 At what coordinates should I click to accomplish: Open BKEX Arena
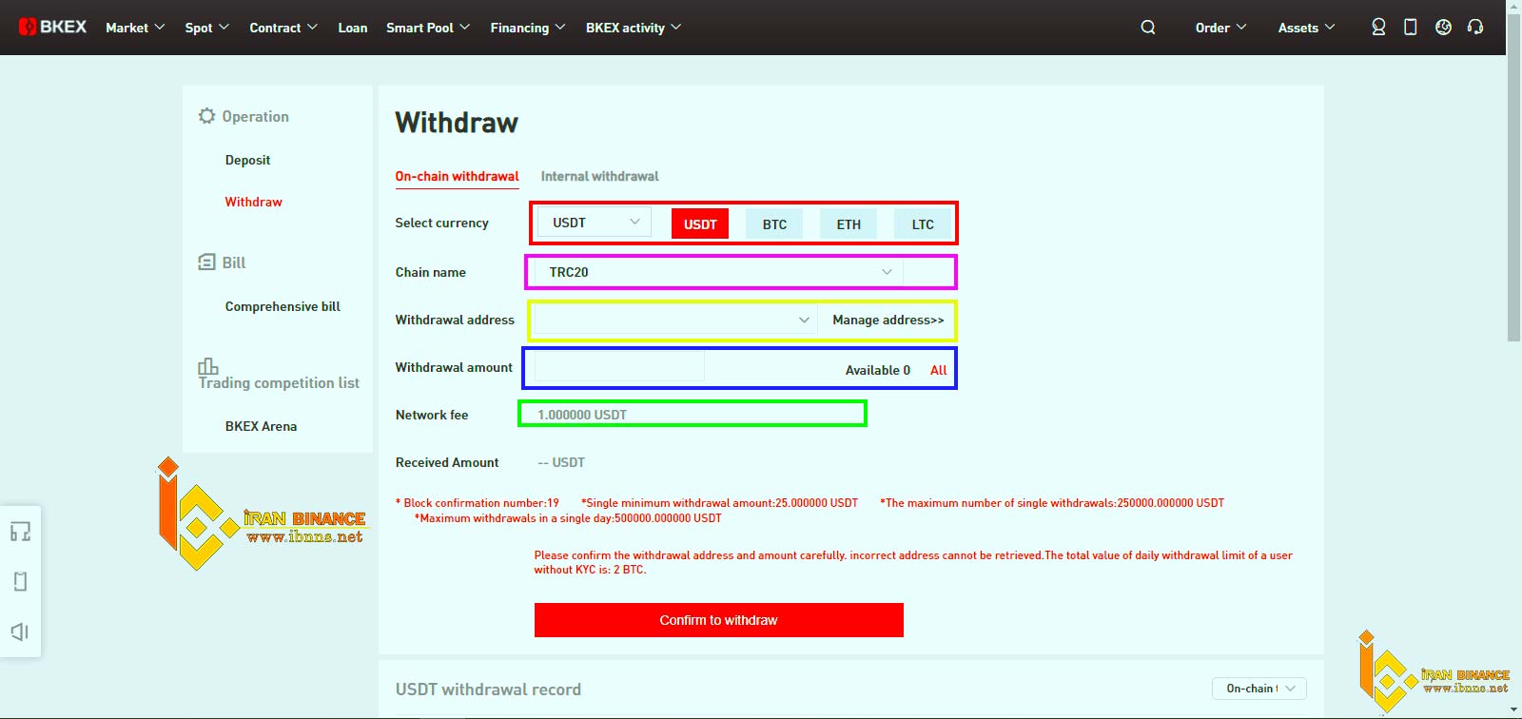coord(261,426)
